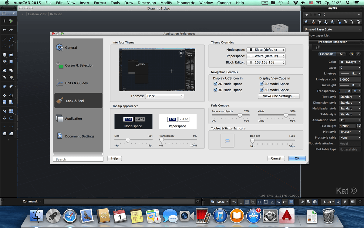Open the General preferences tab
364x228 pixels.
click(78, 48)
